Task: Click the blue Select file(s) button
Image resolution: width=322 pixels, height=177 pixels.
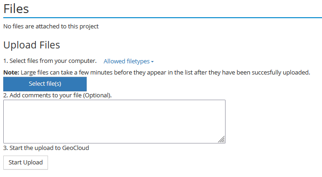Action: pyautogui.click(x=45, y=84)
